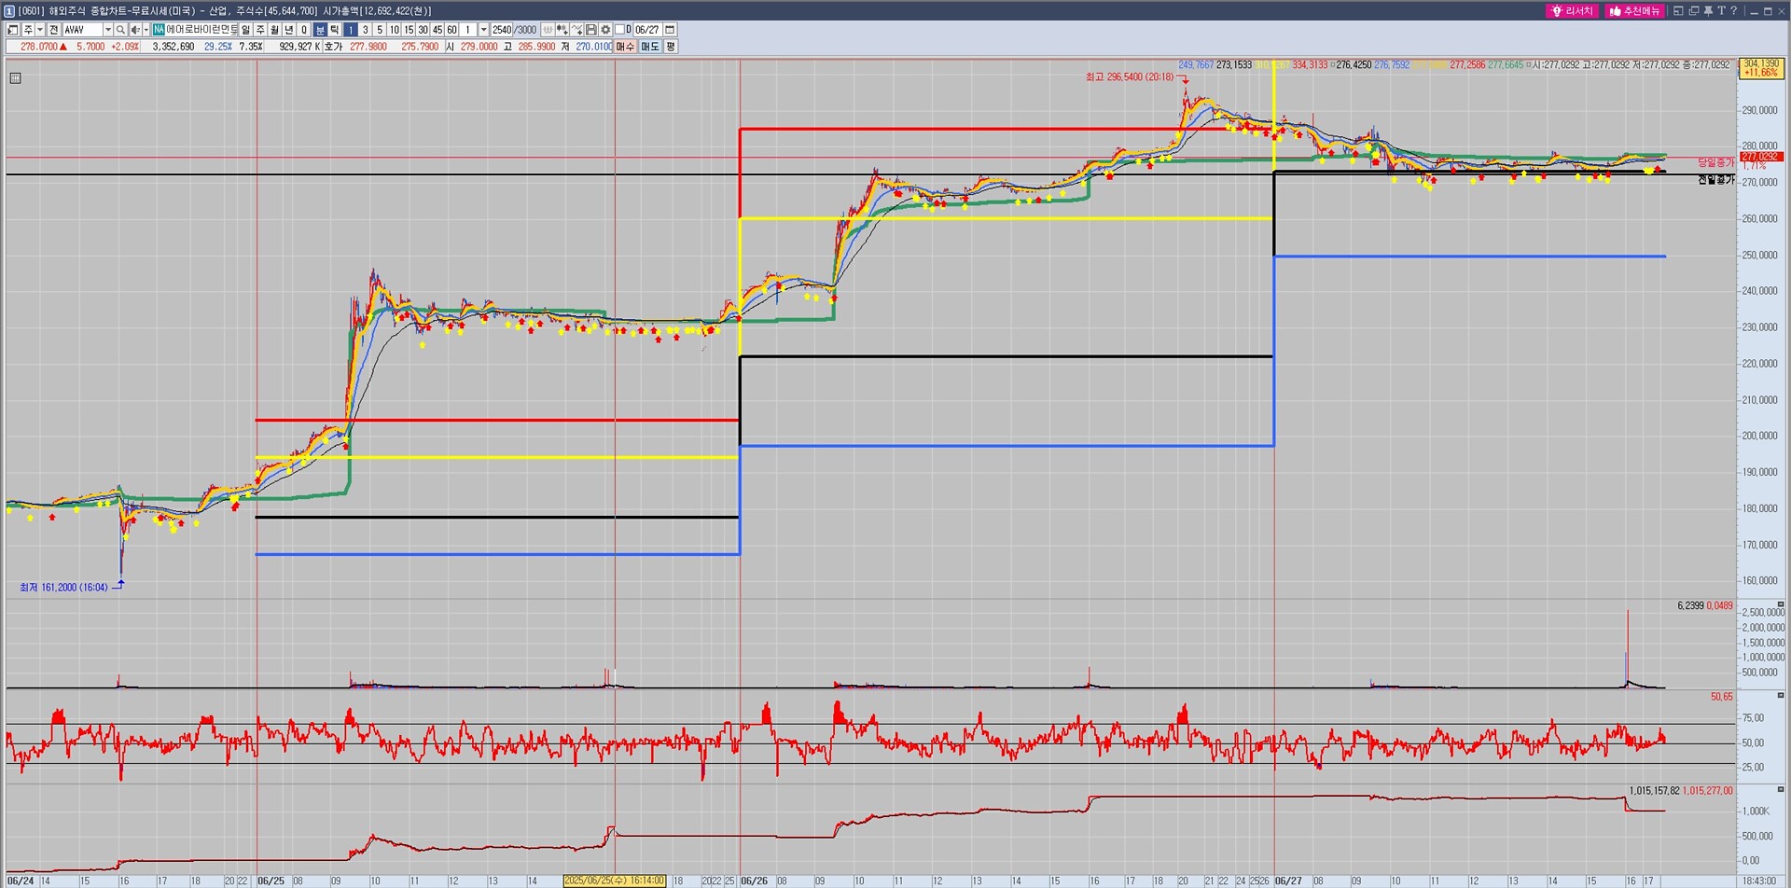Select the 년 (yearly) chart period
Viewport: 1791px width, 888px height.
(x=289, y=30)
